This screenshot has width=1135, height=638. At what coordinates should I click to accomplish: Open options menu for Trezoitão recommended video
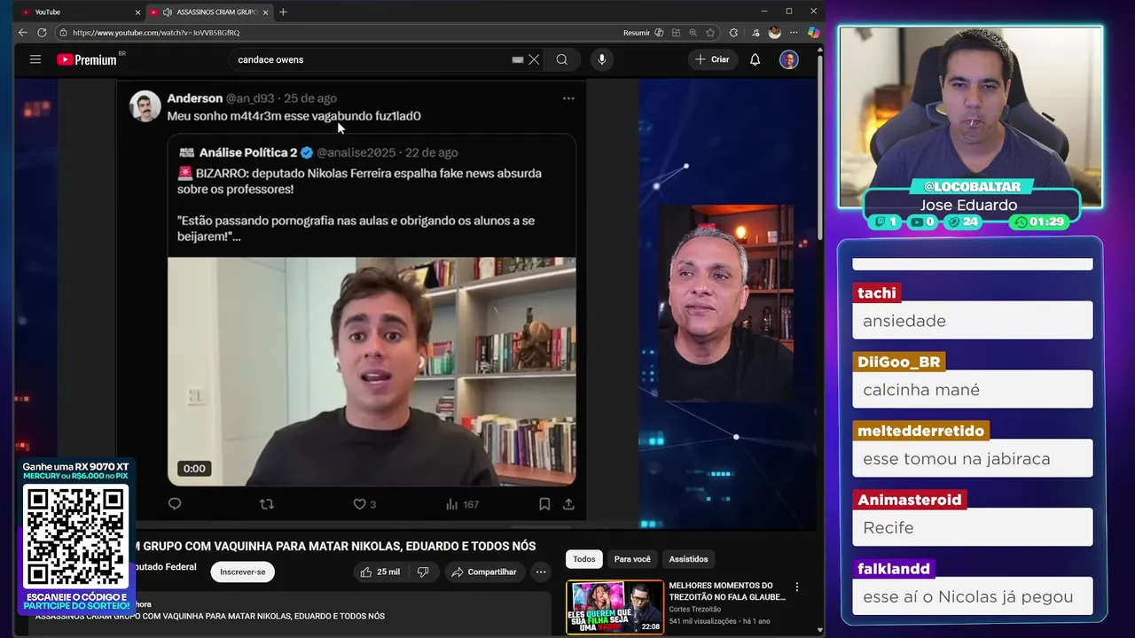pyautogui.click(x=797, y=587)
